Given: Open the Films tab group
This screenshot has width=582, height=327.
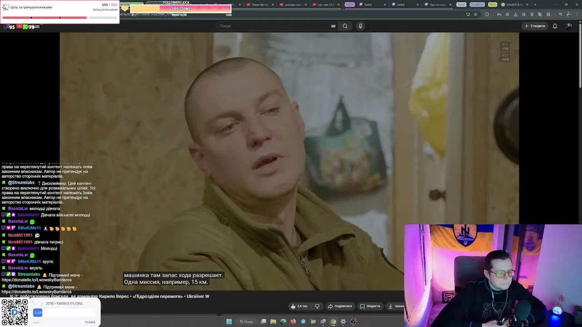Looking at the screenshot, I should click(x=492, y=5).
